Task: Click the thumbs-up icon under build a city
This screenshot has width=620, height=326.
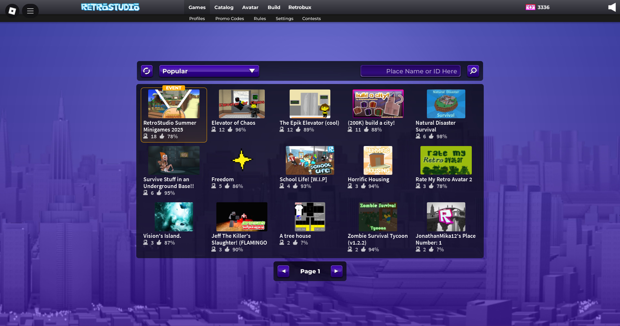Action: tap(367, 130)
